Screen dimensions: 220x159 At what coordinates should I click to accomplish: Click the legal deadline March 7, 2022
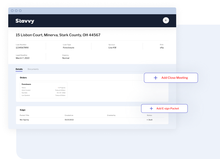(x=23, y=58)
